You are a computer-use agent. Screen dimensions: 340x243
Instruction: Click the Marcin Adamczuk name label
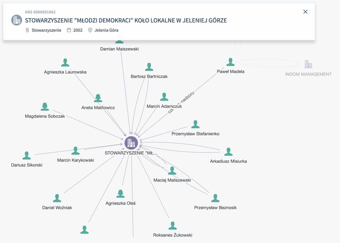(164, 107)
